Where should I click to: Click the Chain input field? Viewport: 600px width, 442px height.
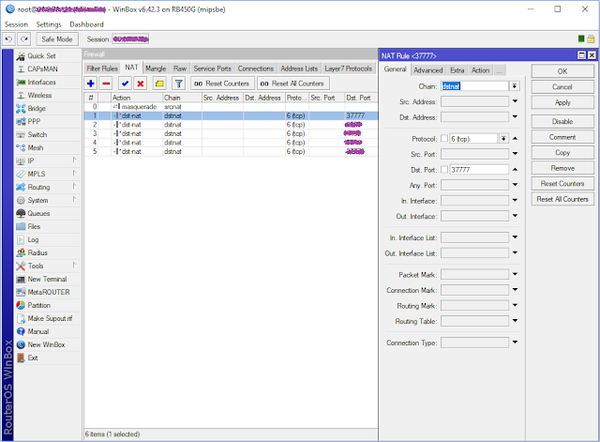(475, 86)
